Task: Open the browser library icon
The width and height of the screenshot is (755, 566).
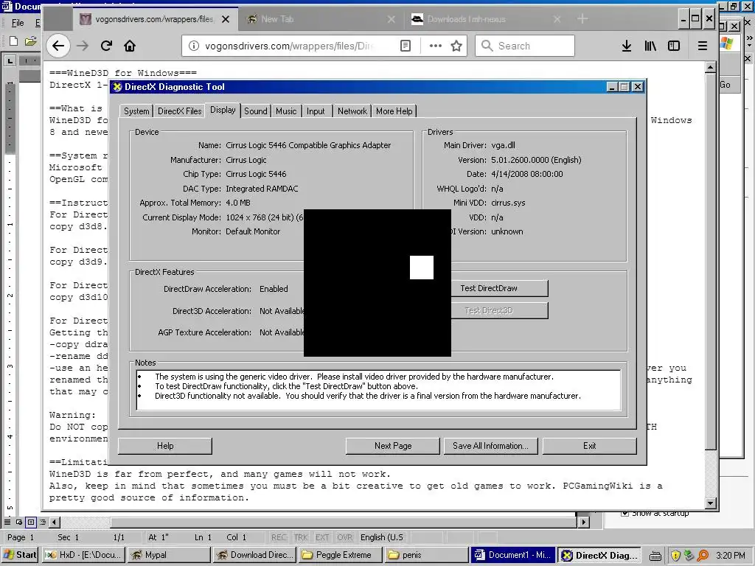Action: point(650,46)
